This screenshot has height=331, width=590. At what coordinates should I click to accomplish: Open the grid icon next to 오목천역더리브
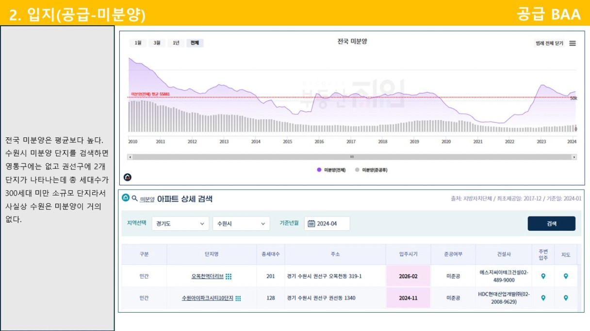(x=229, y=276)
